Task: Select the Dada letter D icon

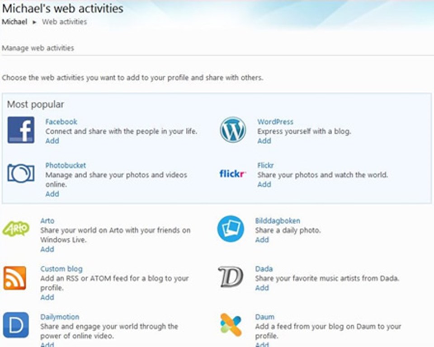Action: click(x=231, y=277)
